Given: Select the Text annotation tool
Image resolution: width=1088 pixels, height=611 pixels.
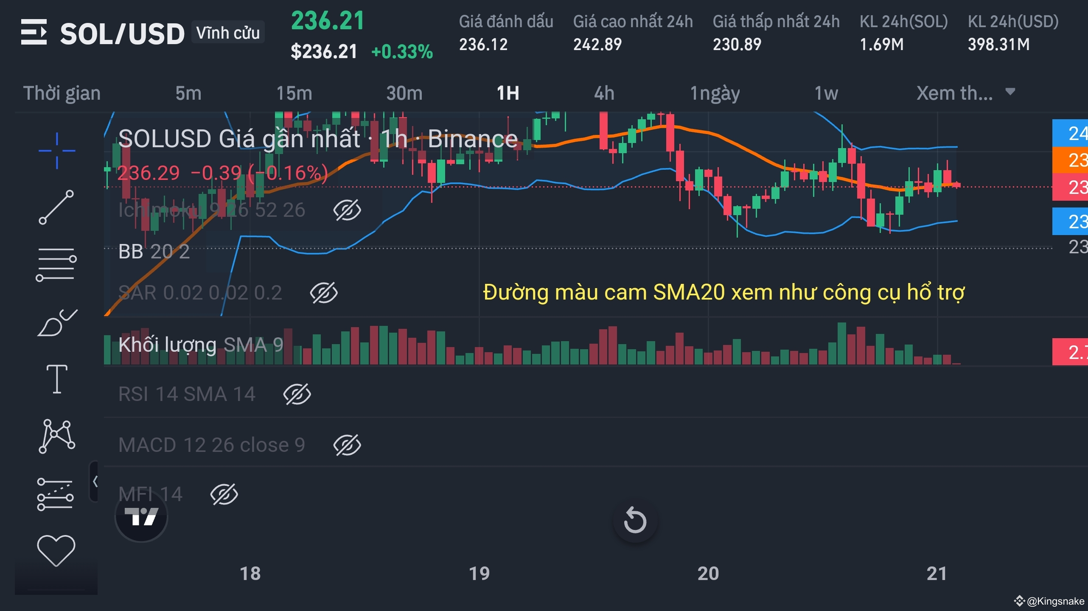Looking at the screenshot, I should [x=57, y=379].
